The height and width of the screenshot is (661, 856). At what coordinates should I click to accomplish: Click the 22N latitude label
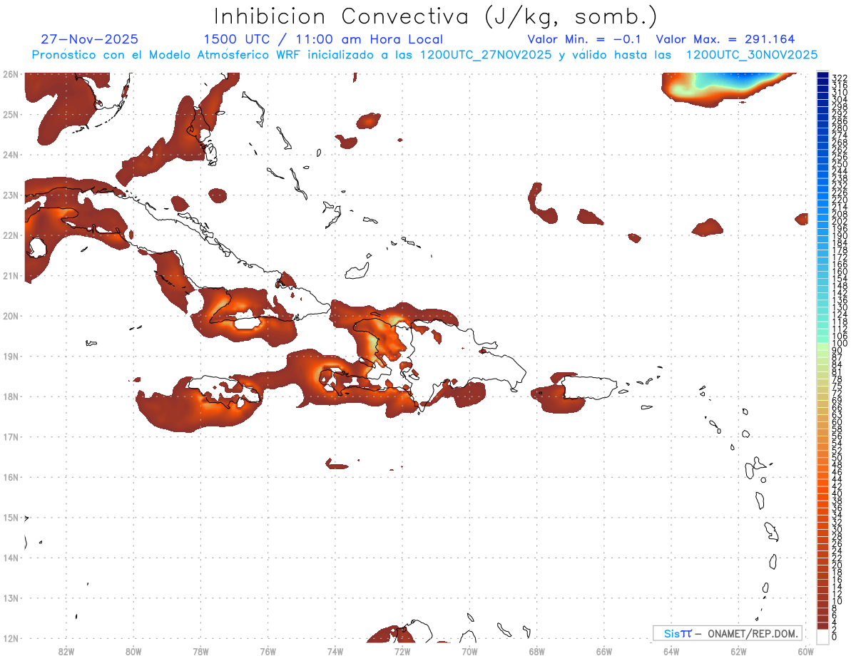tap(11, 235)
